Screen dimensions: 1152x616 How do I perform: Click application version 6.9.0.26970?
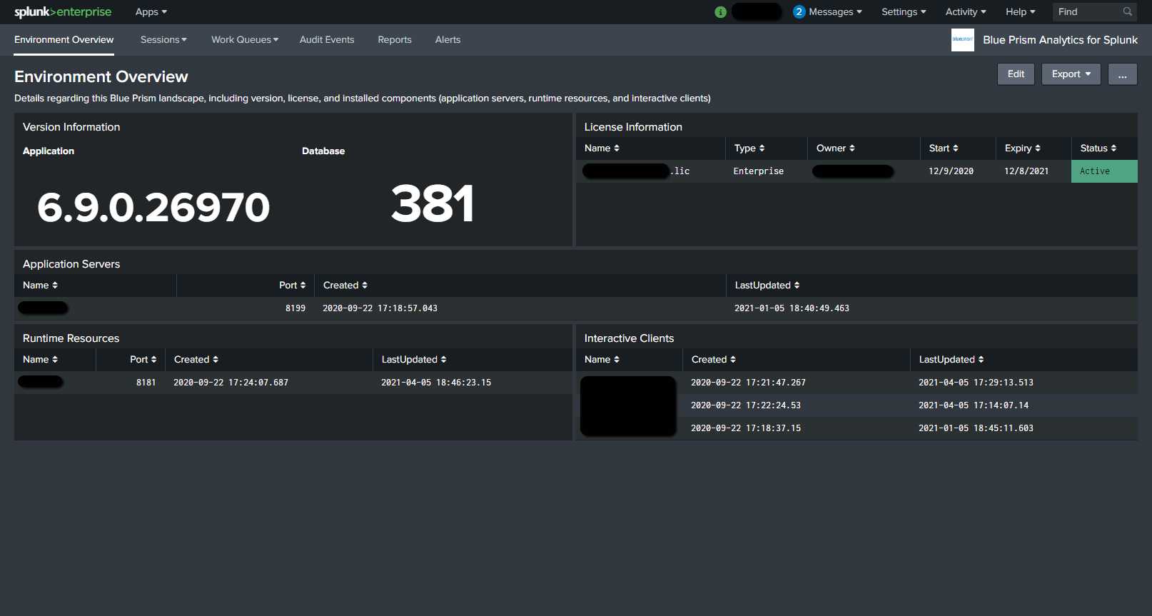click(x=153, y=207)
